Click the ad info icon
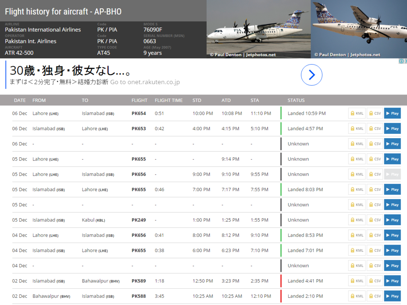Viewport: 407px width, 305px height. 401,61
